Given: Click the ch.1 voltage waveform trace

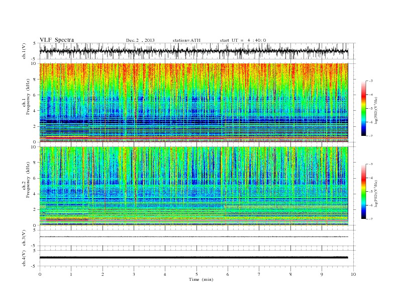Looking at the screenshot, I should [193, 51].
